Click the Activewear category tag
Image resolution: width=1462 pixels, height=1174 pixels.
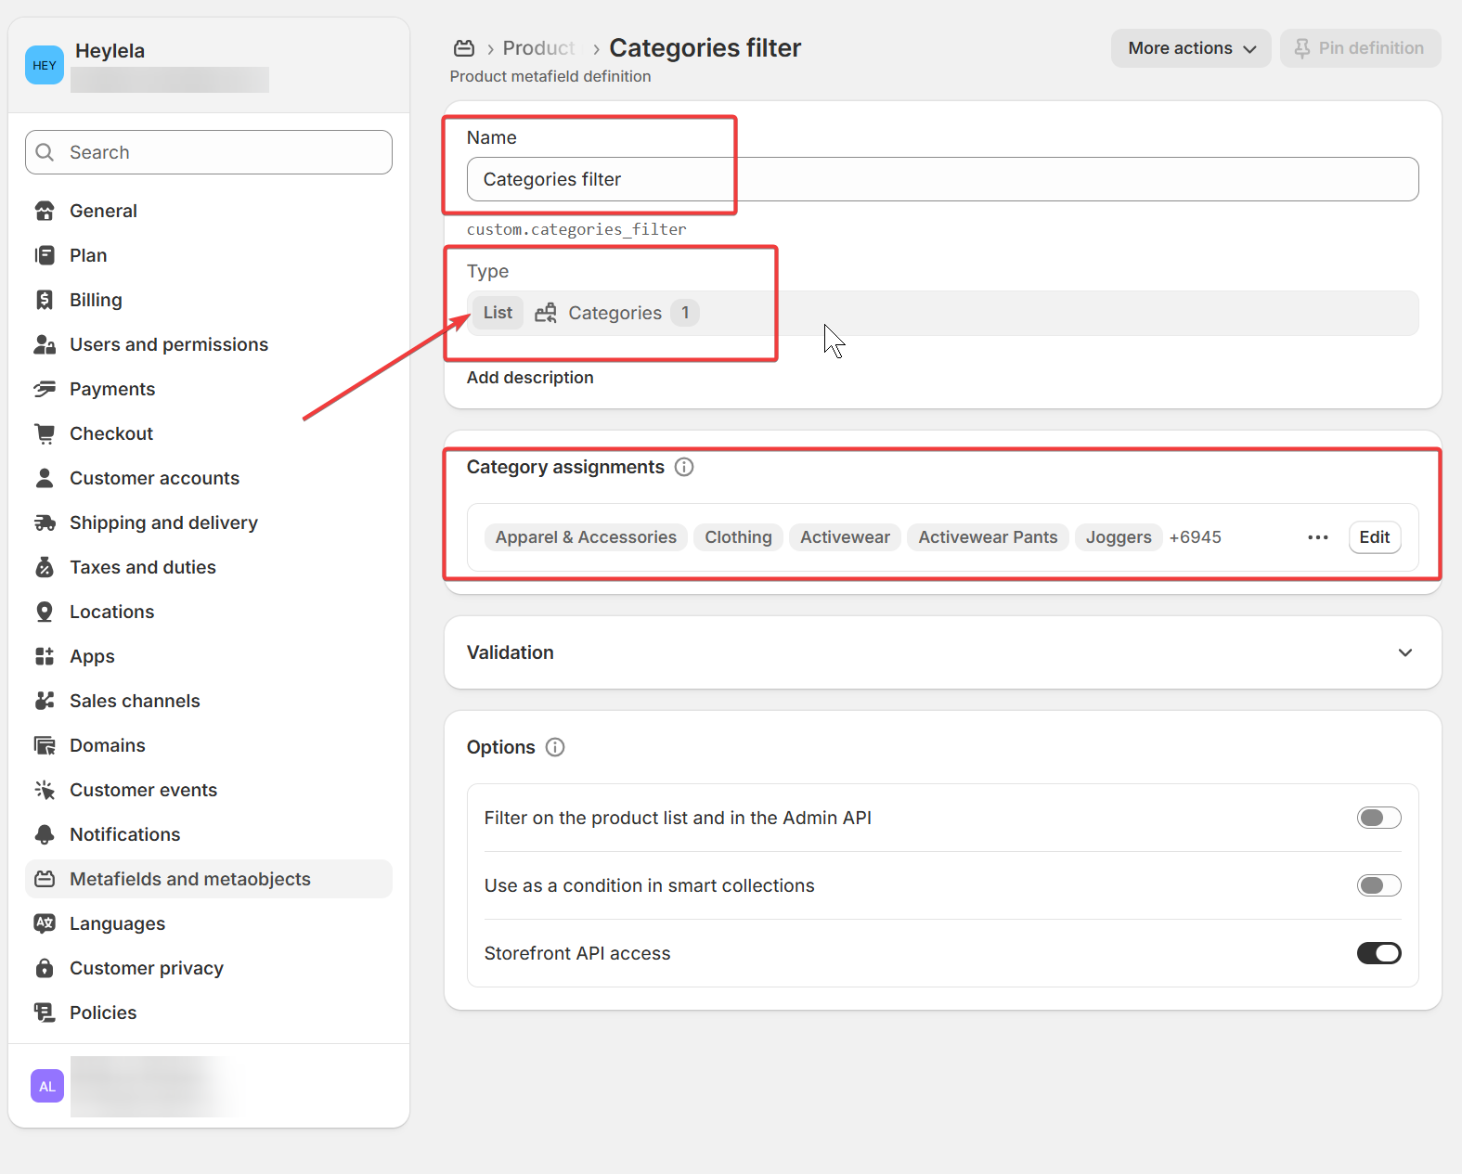[x=845, y=537]
